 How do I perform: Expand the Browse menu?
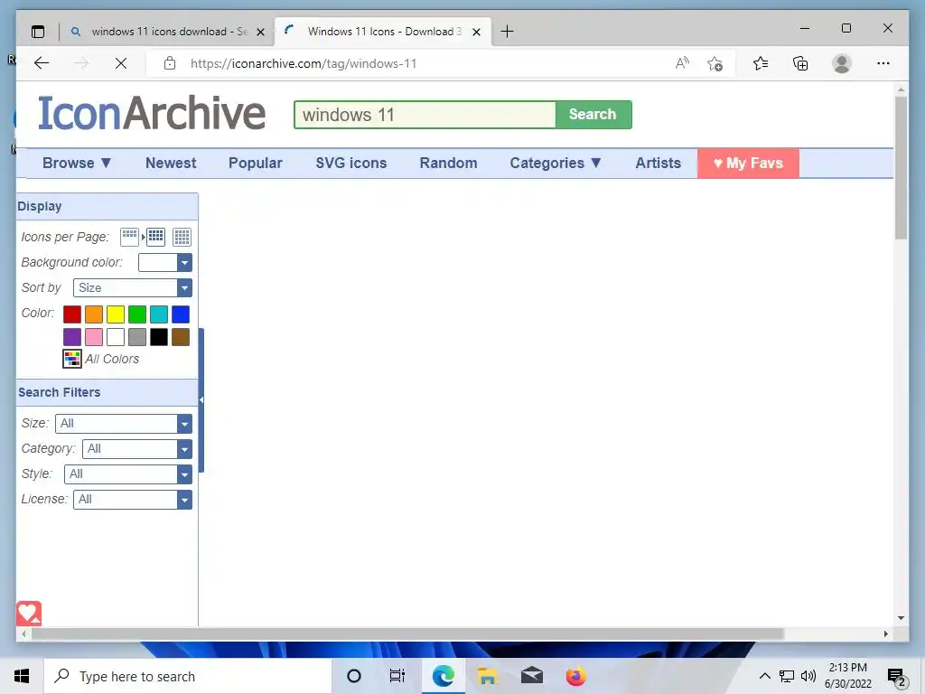[x=77, y=163]
